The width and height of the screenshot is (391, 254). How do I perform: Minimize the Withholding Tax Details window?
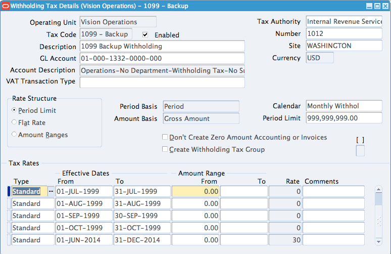point(369,6)
